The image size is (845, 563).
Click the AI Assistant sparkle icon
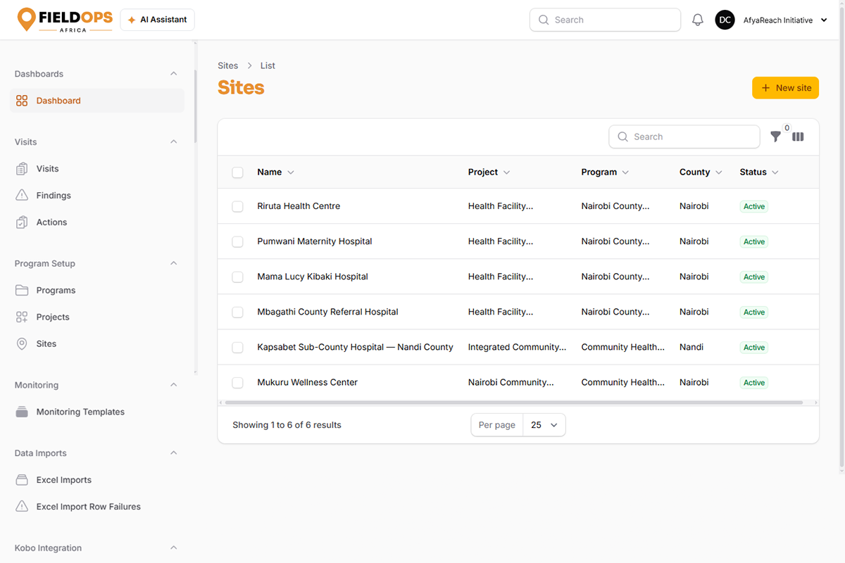(x=132, y=20)
